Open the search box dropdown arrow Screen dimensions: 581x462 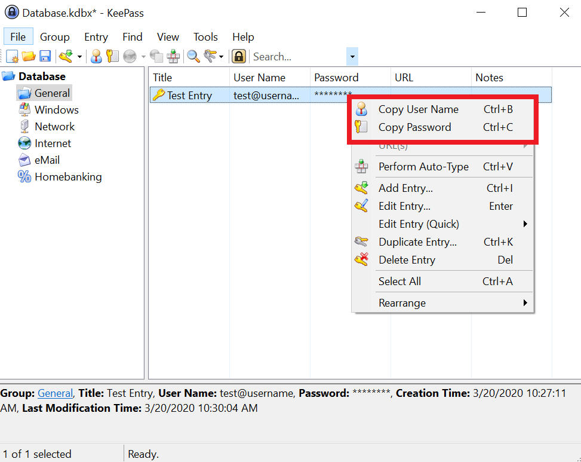352,57
